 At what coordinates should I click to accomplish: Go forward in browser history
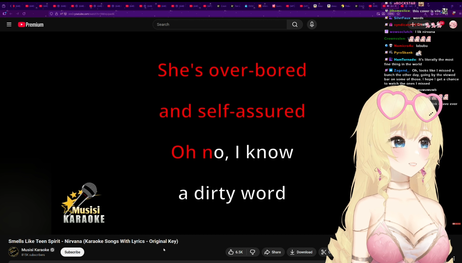click(17, 14)
